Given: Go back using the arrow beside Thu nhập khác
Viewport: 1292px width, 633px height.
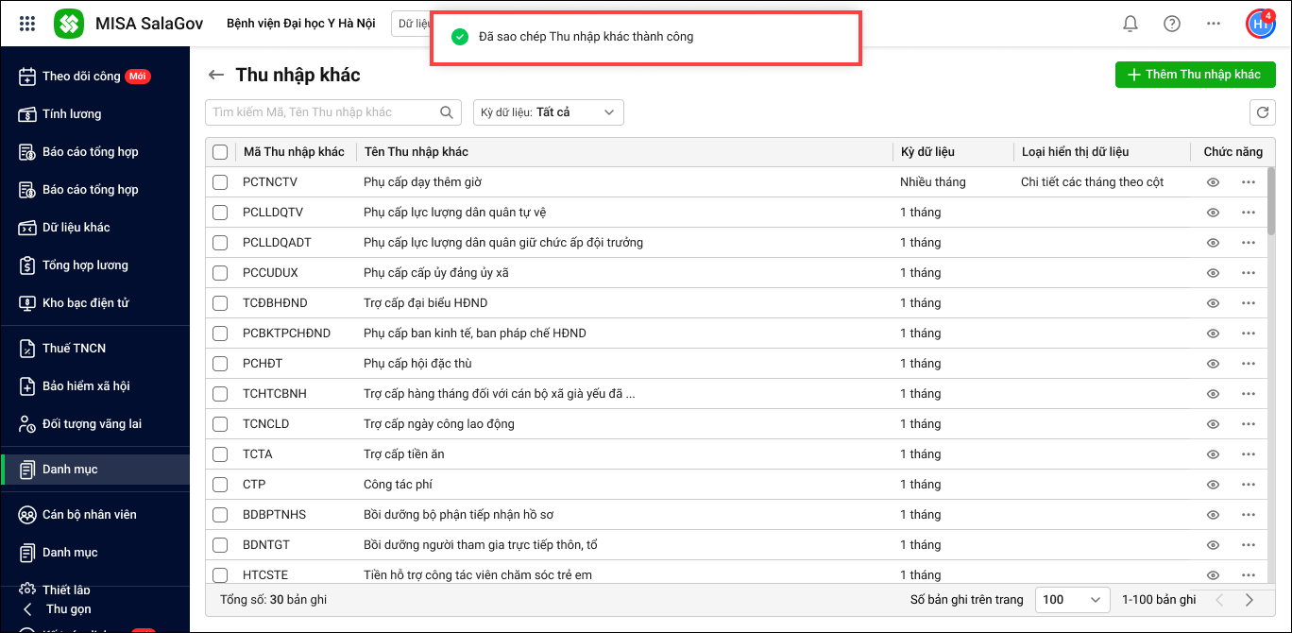Looking at the screenshot, I should pyautogui.click(x=216, y=76).
